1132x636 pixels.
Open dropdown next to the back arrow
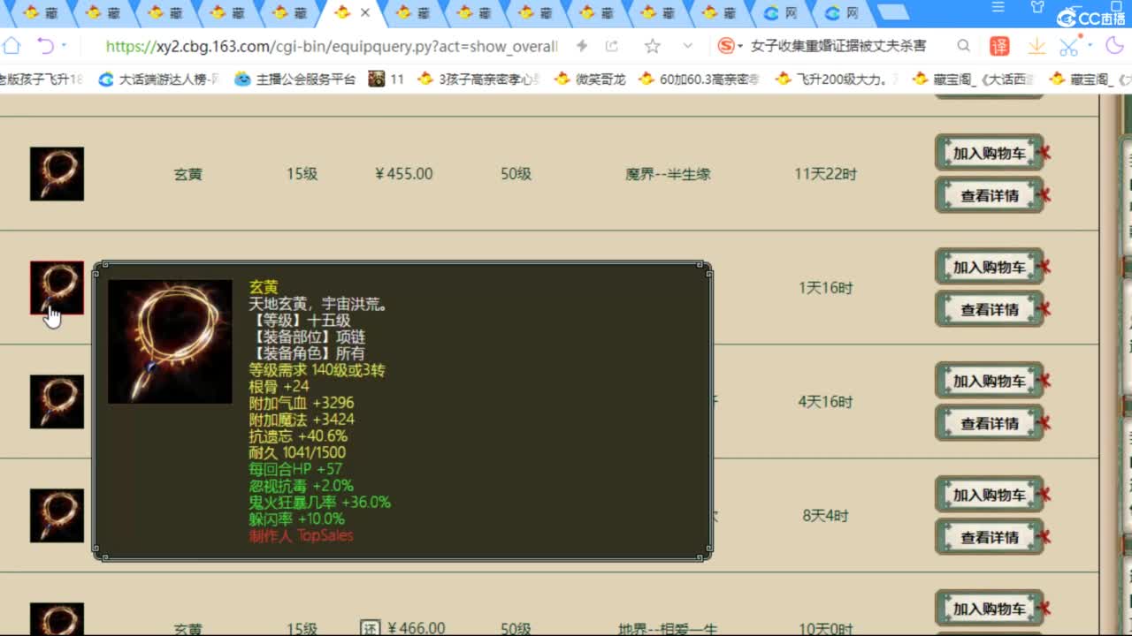64,46
